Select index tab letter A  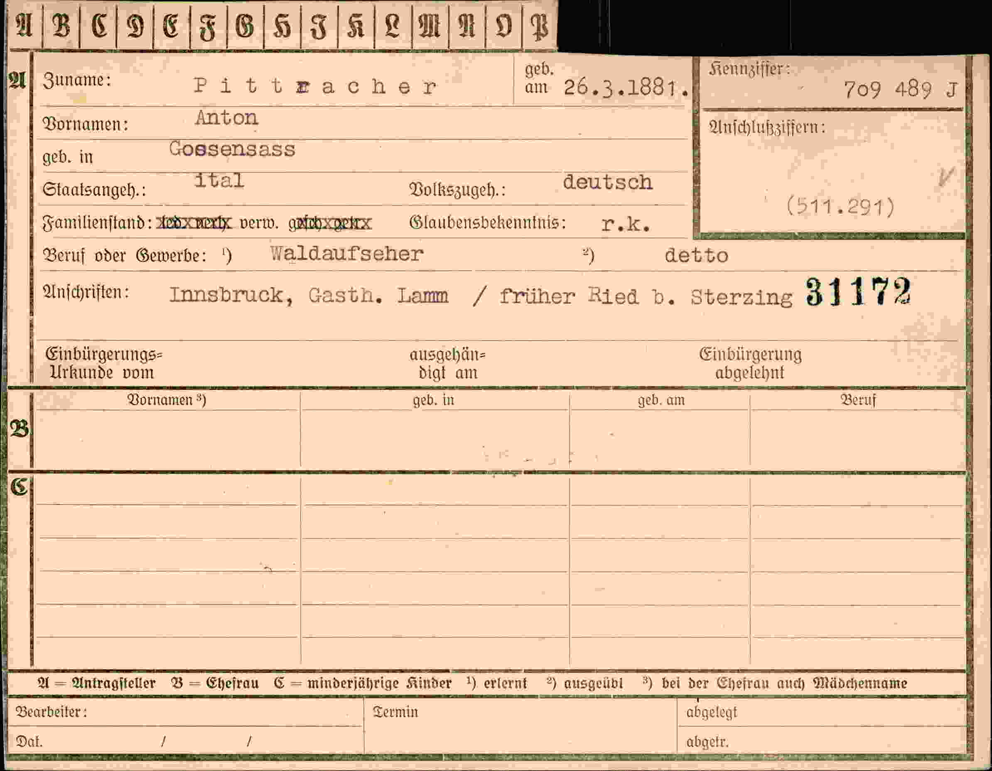point(25,26)
